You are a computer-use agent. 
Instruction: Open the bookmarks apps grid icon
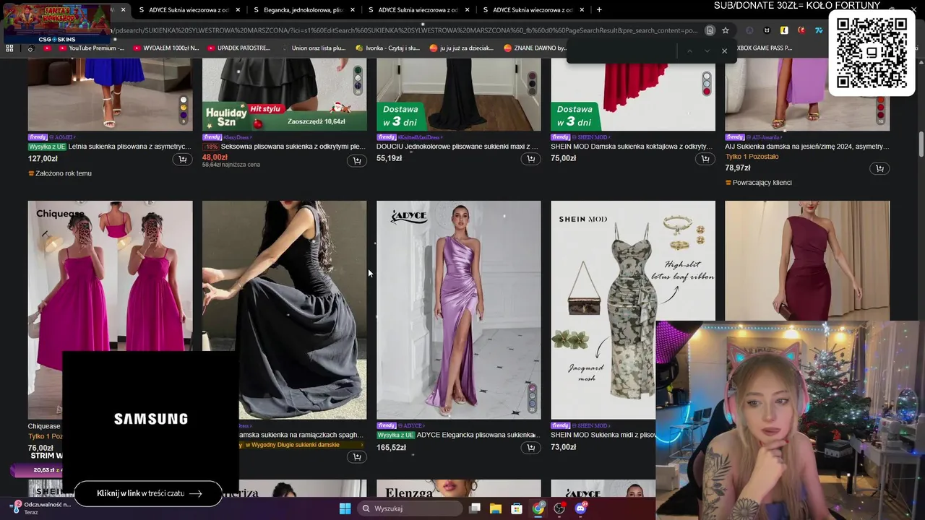(9, 48)
